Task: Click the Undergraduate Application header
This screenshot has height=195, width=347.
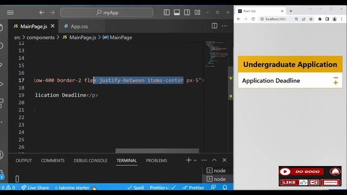Action: (290, 64)
